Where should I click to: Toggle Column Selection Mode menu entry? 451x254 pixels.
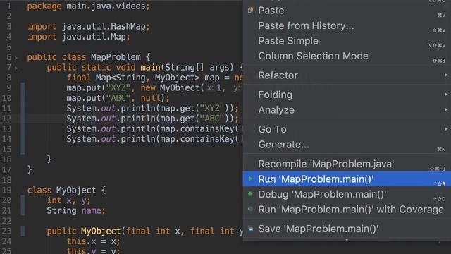pyautogui.click(x=347, y=56)
